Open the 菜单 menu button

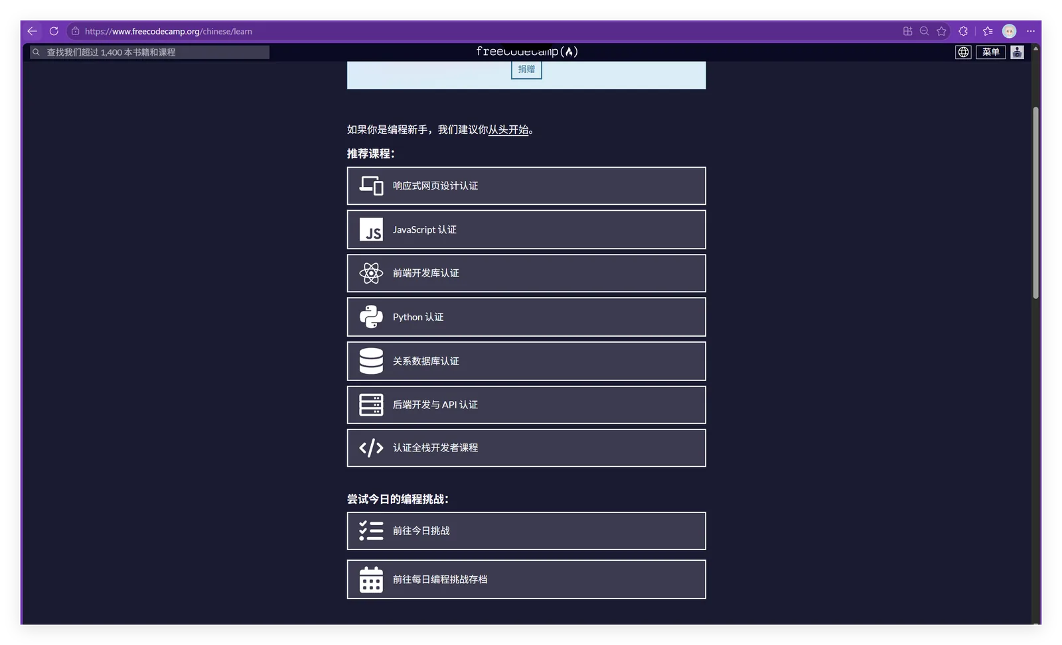[990, 52]
